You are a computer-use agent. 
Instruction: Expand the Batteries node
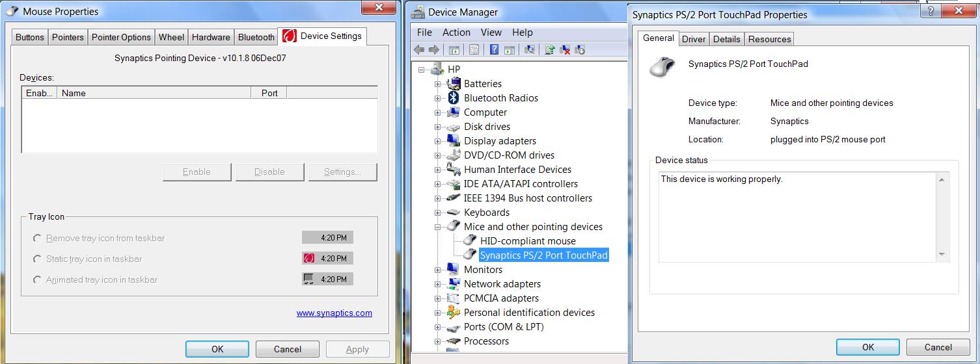tap(438, 83)
